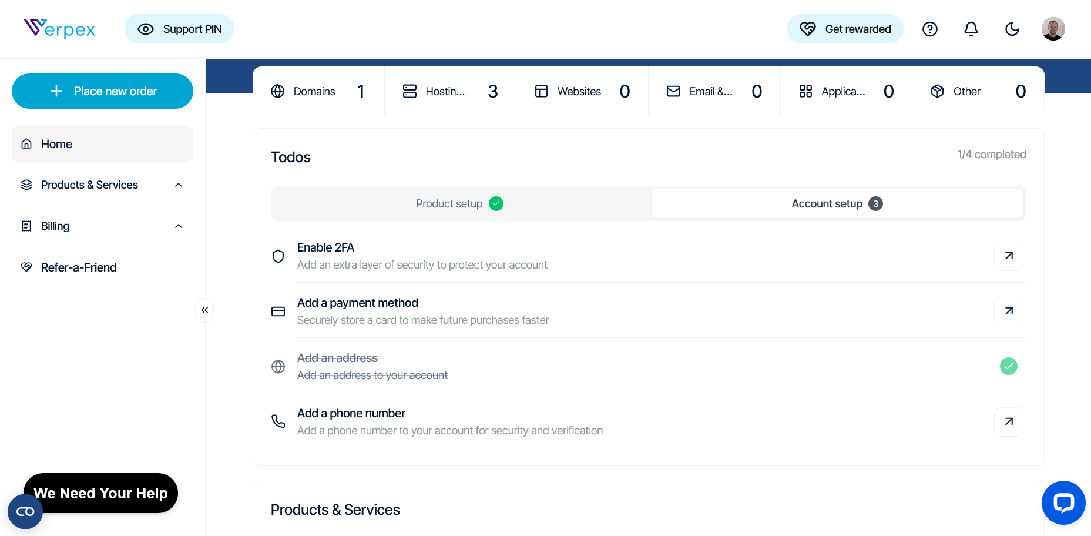Open Add a payment method arrow
Screen dimensions: 1091x536
pos(1009,311)
